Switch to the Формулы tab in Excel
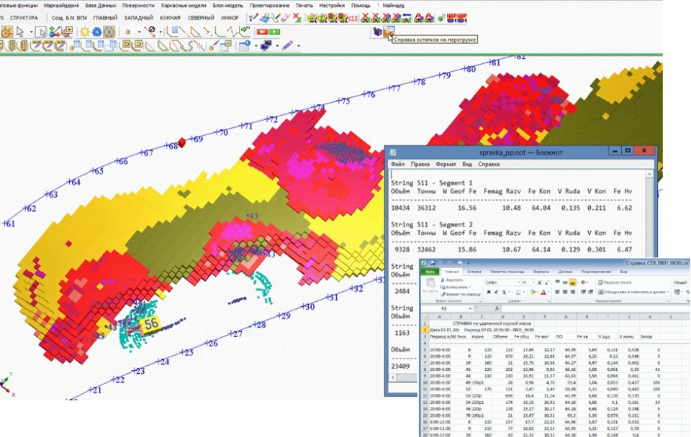 pyautogui.click(x=541, y=272)
